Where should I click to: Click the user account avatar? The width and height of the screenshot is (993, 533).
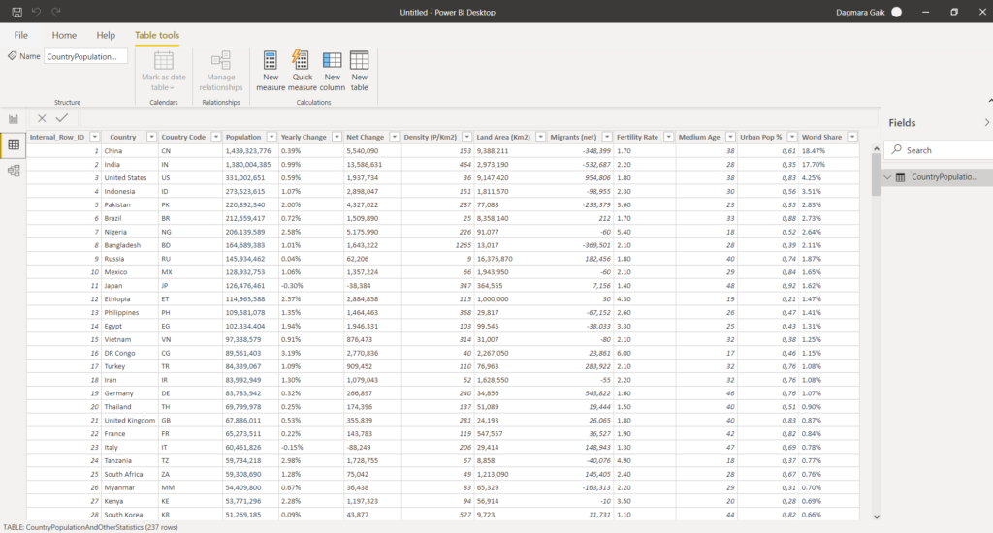click(x=896, y=12)
